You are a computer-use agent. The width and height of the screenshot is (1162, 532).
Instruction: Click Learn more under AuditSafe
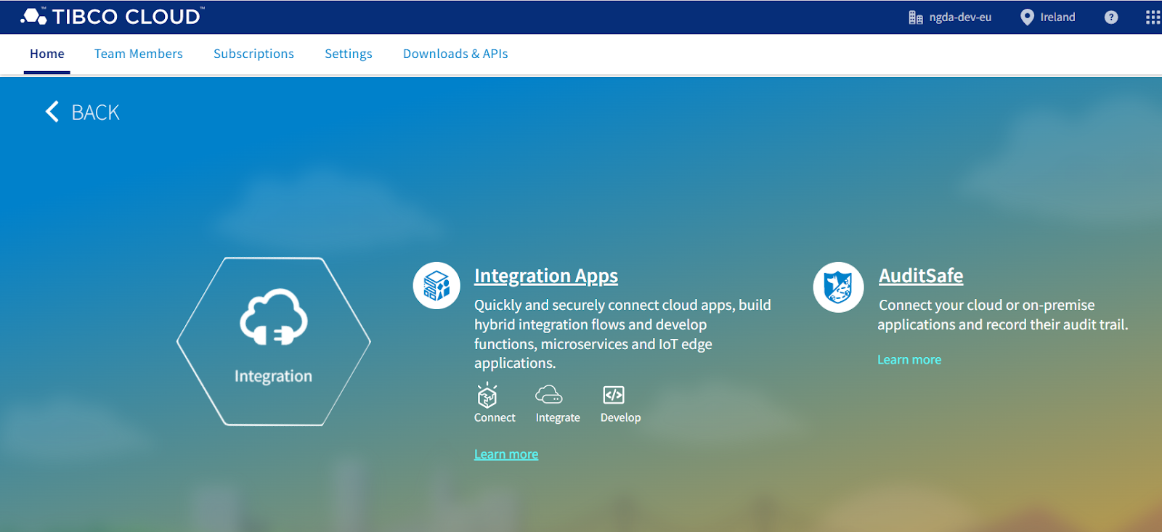(x=909, y=359)
